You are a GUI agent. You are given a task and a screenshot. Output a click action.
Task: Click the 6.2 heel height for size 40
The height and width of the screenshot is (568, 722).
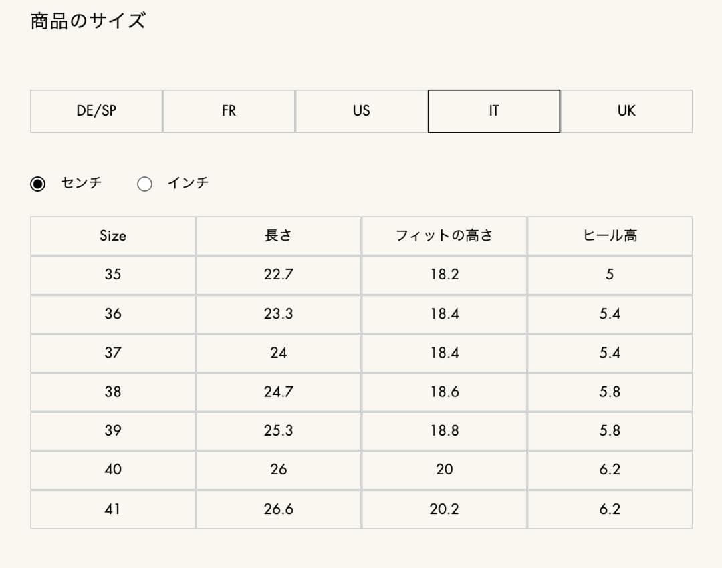610,470
